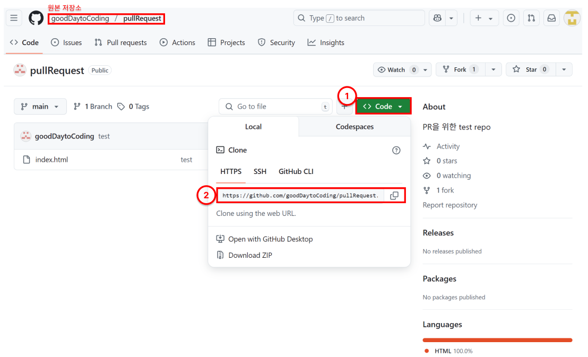View repository Activity
This screenshot has width=588, height=357.
[442, 146]
